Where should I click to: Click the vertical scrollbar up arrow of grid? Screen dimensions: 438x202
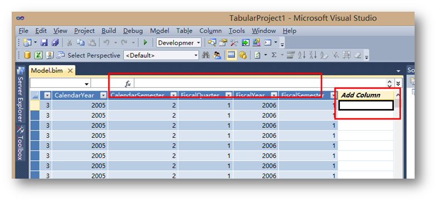pos(398,95)
